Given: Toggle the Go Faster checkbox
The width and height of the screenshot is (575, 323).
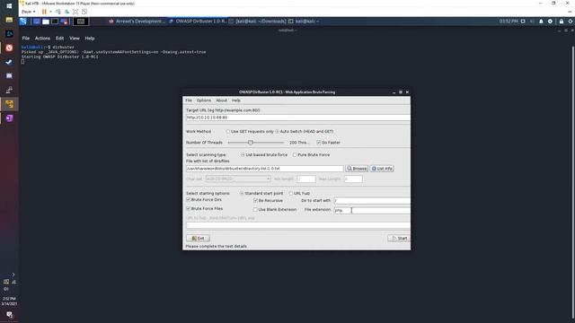Looking at the screenshot, I should tap(319, 143).
